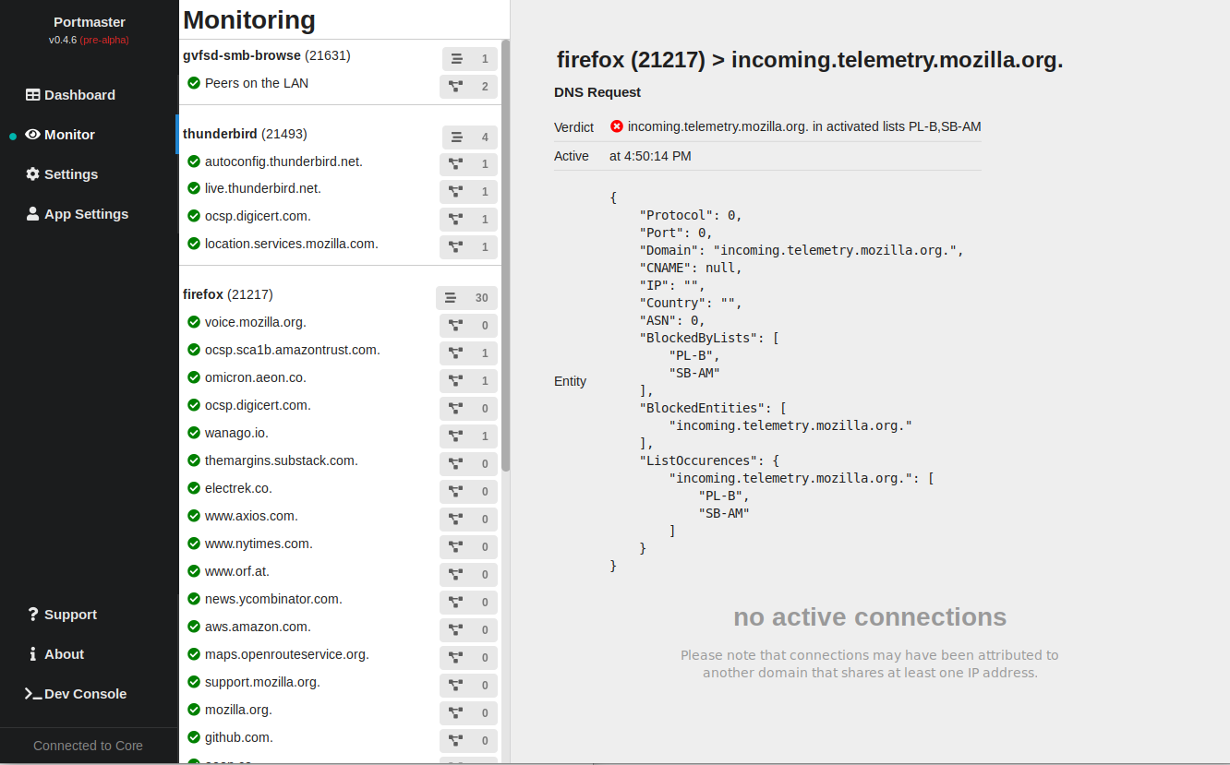The width and height of the screenshot is (1230, 765).
Task: Click the Portmaster title
Action: tap(90, 22)
